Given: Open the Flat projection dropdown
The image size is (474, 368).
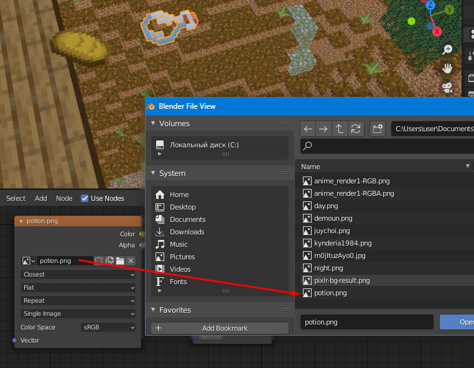Looking at the screenshot, I should (x=78, y=287).
